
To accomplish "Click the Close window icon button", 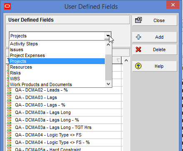I will [x=138, y=20].
